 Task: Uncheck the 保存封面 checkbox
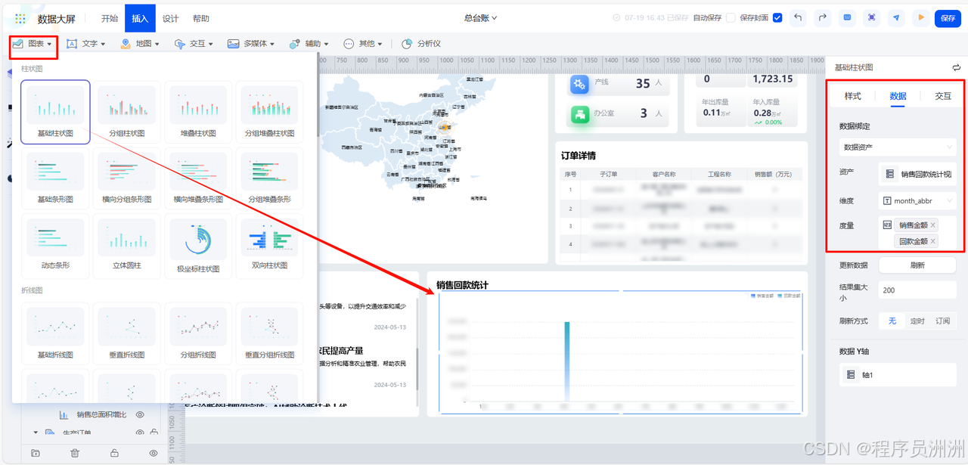point(777,18)
